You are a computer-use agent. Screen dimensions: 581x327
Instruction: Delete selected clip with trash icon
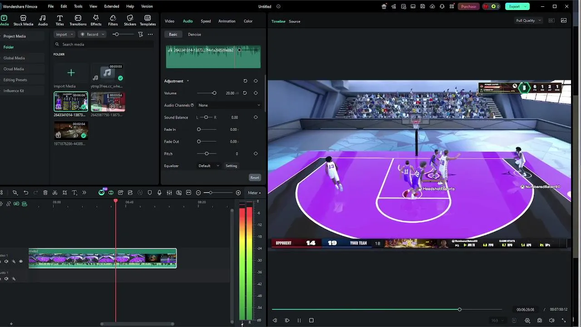pyautogui.click(x=45, y=193)
